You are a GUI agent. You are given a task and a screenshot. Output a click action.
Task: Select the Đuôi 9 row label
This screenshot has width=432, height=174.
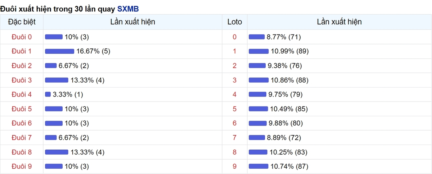[22, 166]
